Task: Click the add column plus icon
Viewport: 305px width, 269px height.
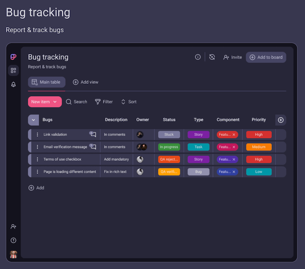Action: [281, 120]
